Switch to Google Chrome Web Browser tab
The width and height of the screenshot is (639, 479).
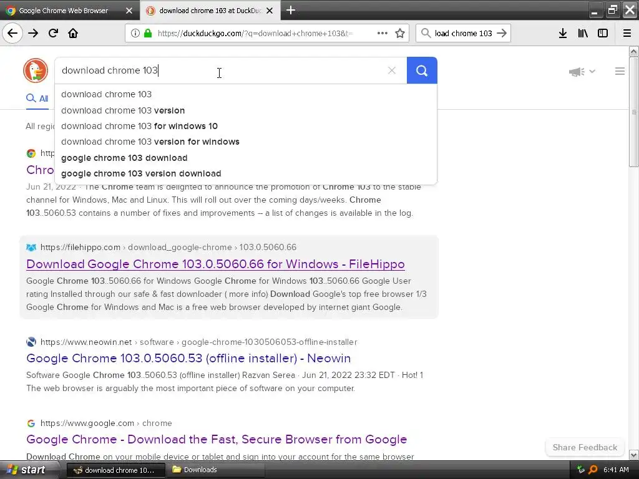click(70, 10)
